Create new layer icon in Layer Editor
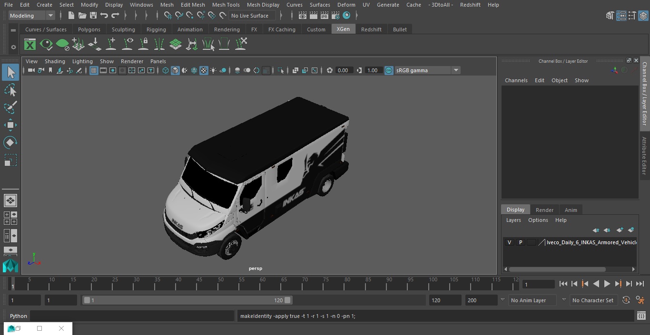The height and width of the screenshot is (335, 650). click(620, 230)
